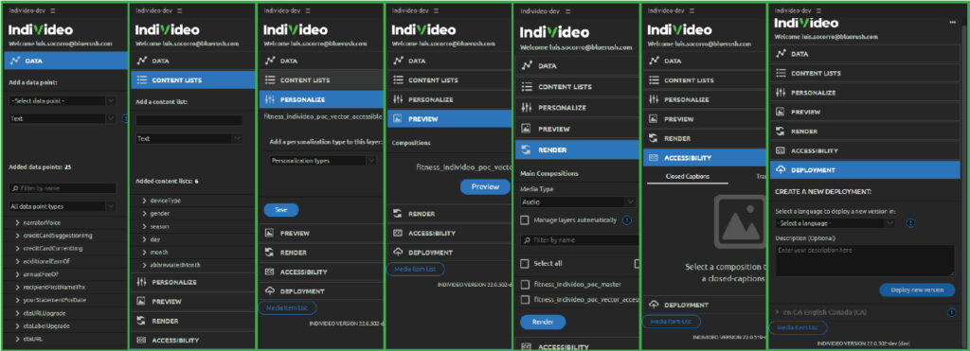Screen dimensions: 970x351
Task: Tick the Select all checkbox in Render panel
Action: 525,263
